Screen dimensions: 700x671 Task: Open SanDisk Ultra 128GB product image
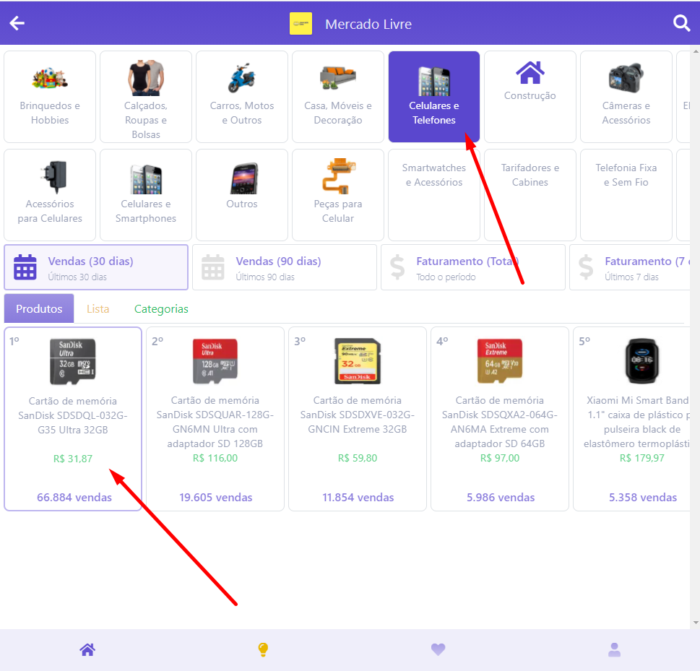pos(215,361)
